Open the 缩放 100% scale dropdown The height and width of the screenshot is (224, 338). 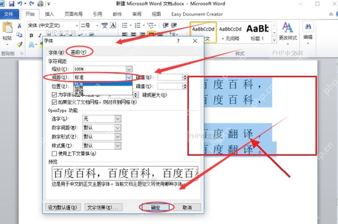click(129, 69)
